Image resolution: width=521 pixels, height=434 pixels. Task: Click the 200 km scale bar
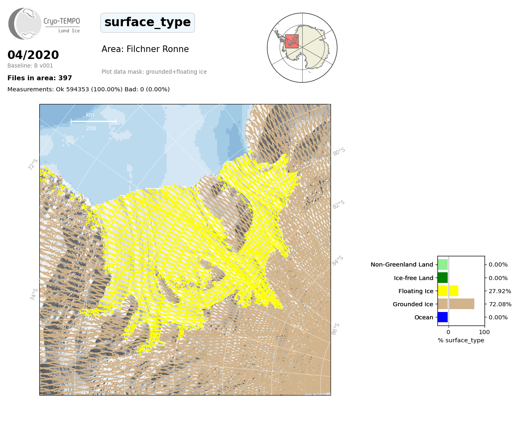[93, 121]
